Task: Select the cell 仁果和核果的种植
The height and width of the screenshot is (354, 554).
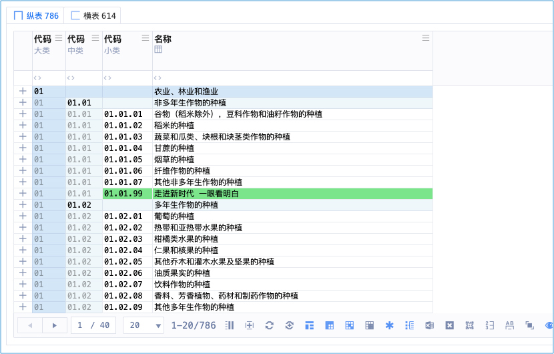Action: pyautogui.click(x=292, y=250)
